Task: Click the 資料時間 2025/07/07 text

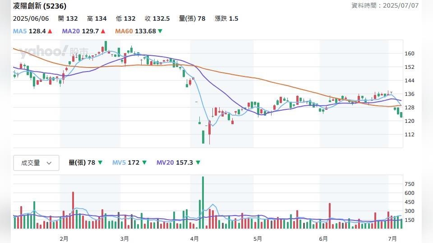Action: click(x=385, y=5)
